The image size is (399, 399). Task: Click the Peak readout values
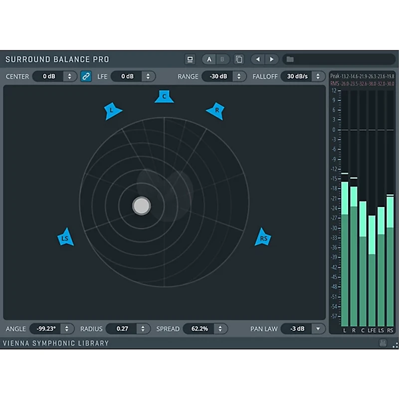(367, 76)
